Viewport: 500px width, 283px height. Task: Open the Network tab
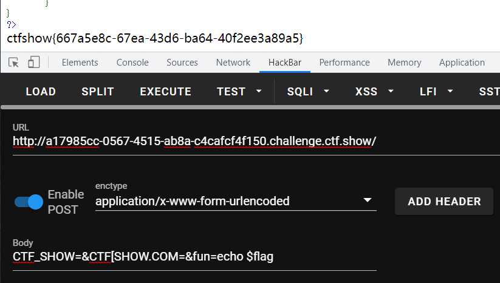click(233, 63)
